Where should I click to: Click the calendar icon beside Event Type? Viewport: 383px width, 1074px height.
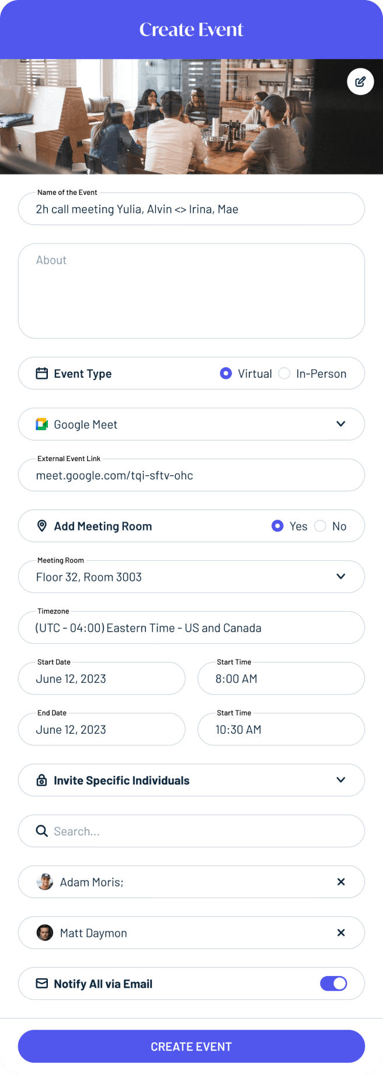click(42, 374)
